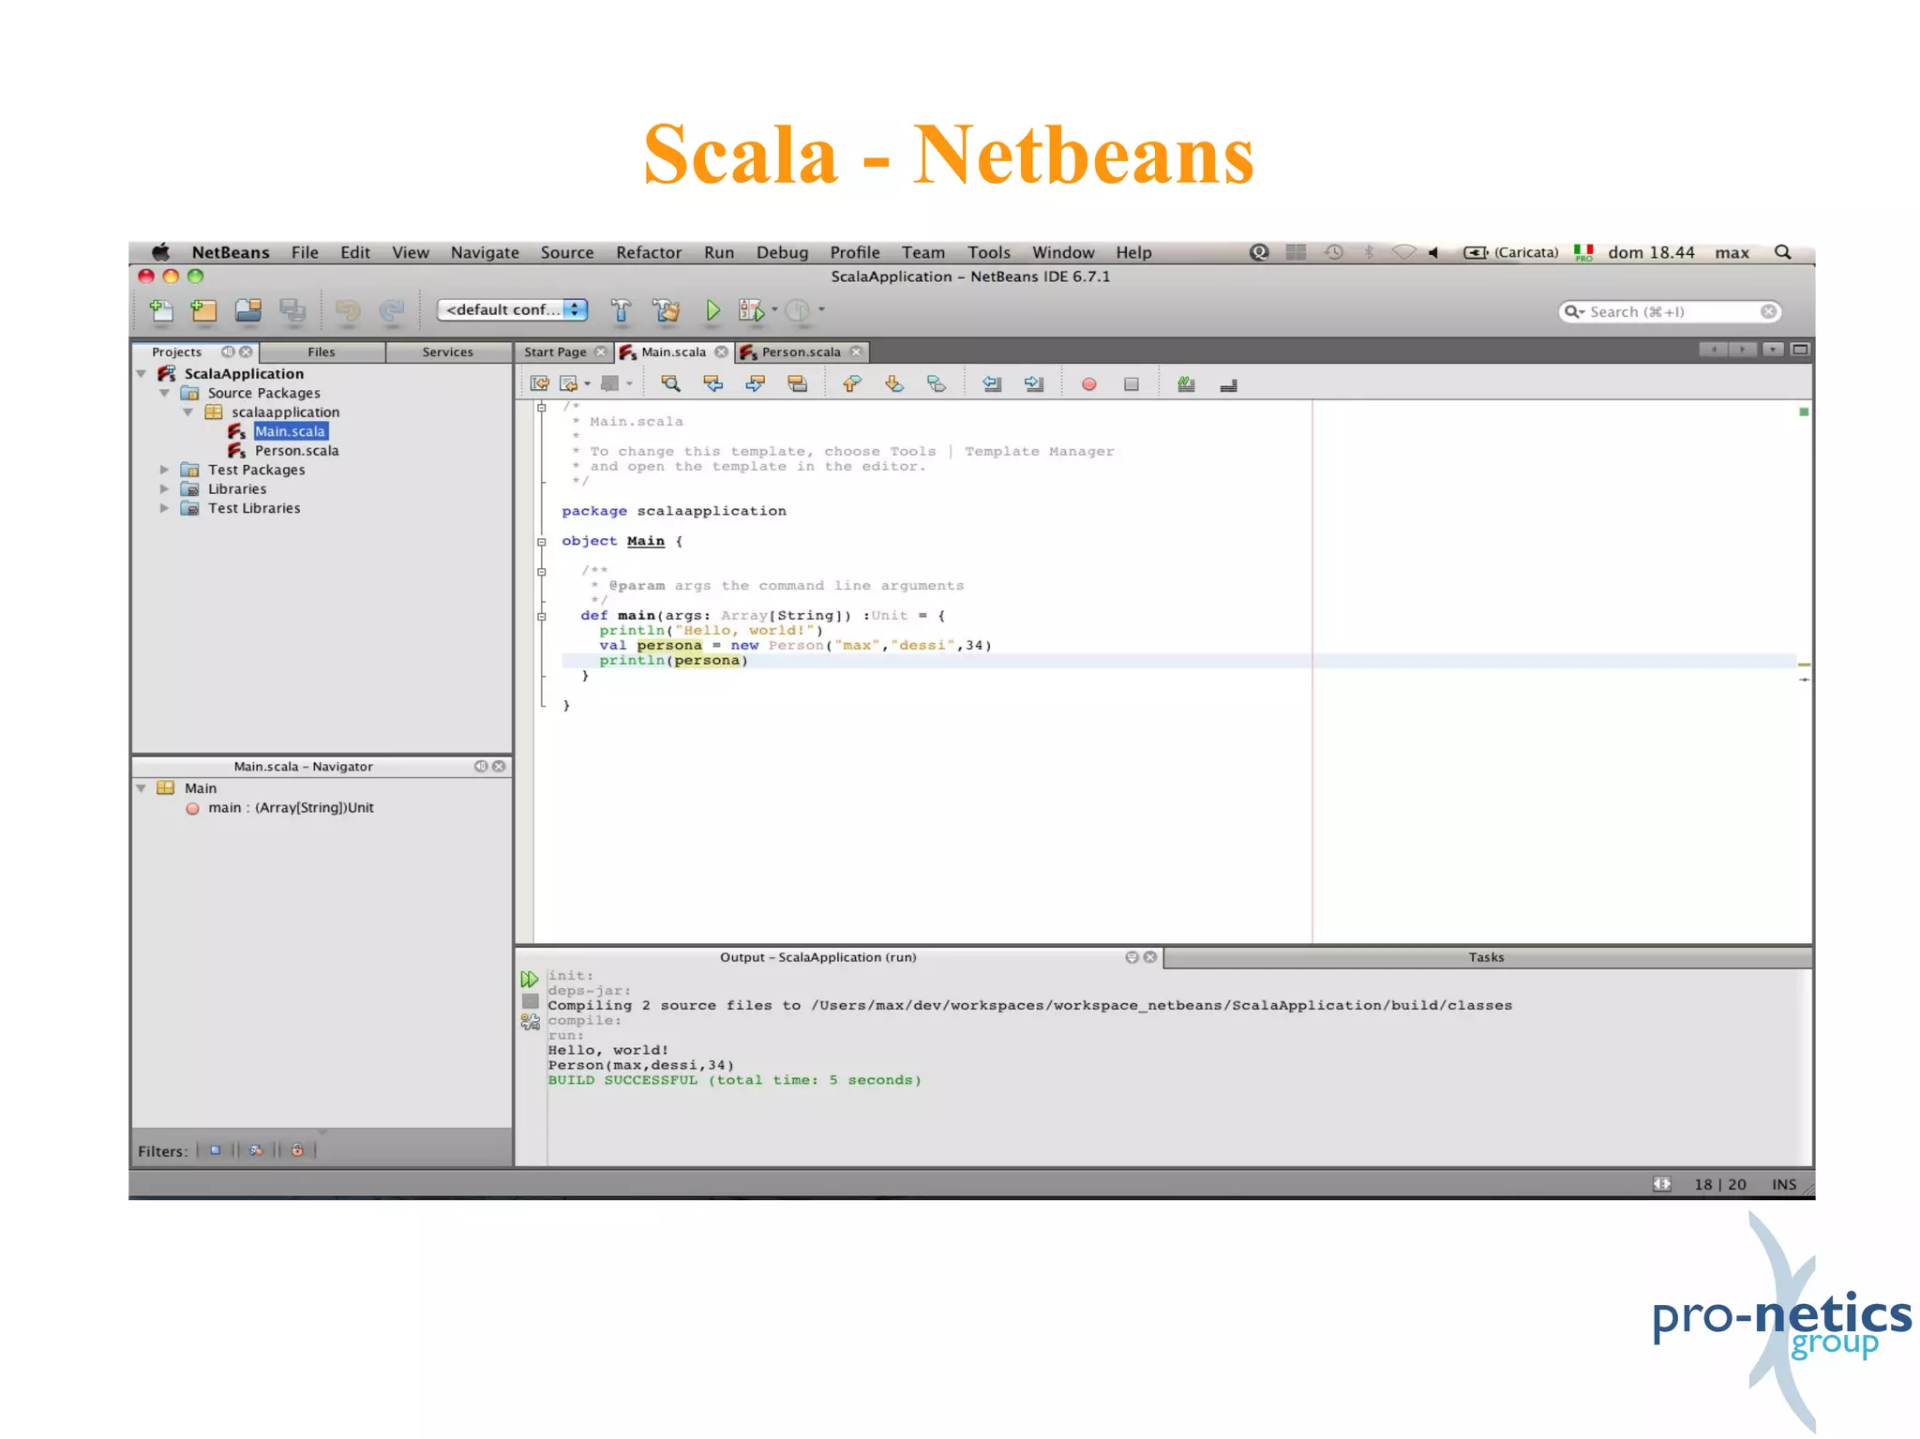Click Next Bookmark editor icon
1920x1439 pixels.
(894, 383)
